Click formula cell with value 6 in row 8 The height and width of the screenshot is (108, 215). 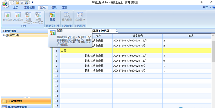187,61
